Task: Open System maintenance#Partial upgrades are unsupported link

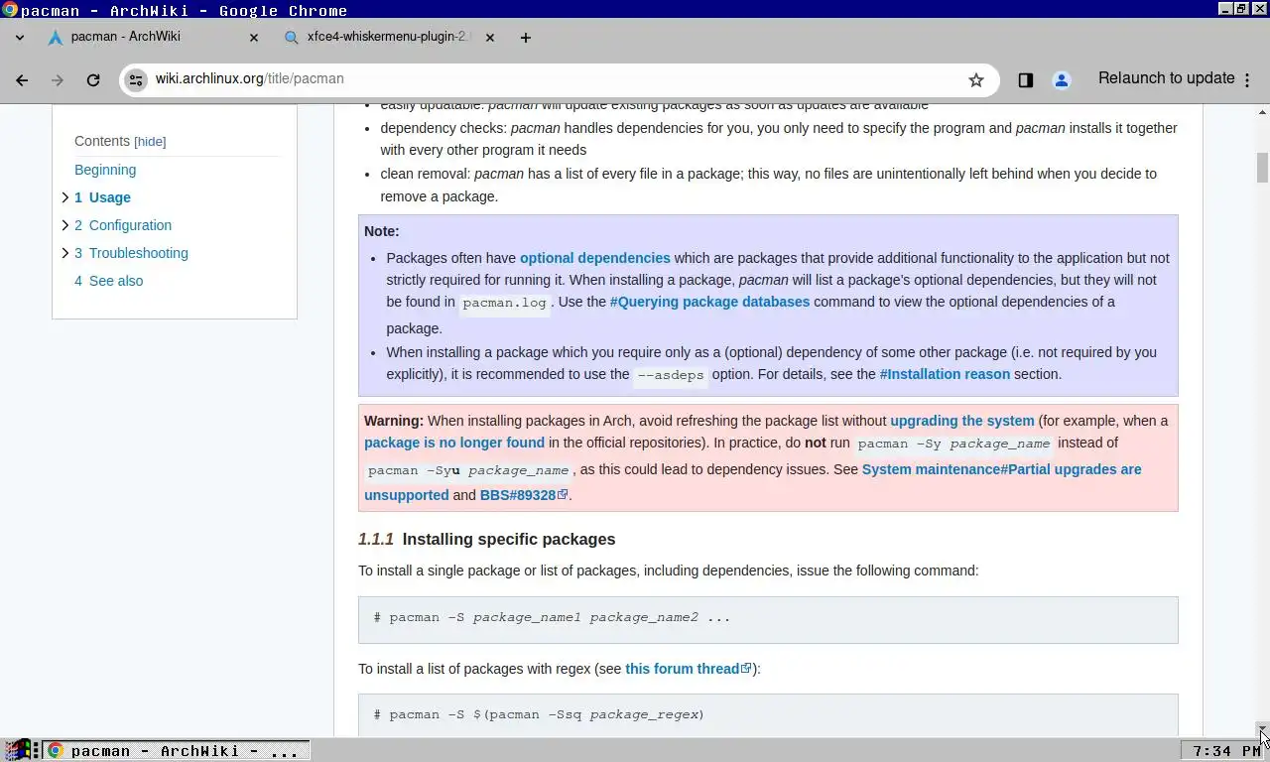Action: [1001, 469]
